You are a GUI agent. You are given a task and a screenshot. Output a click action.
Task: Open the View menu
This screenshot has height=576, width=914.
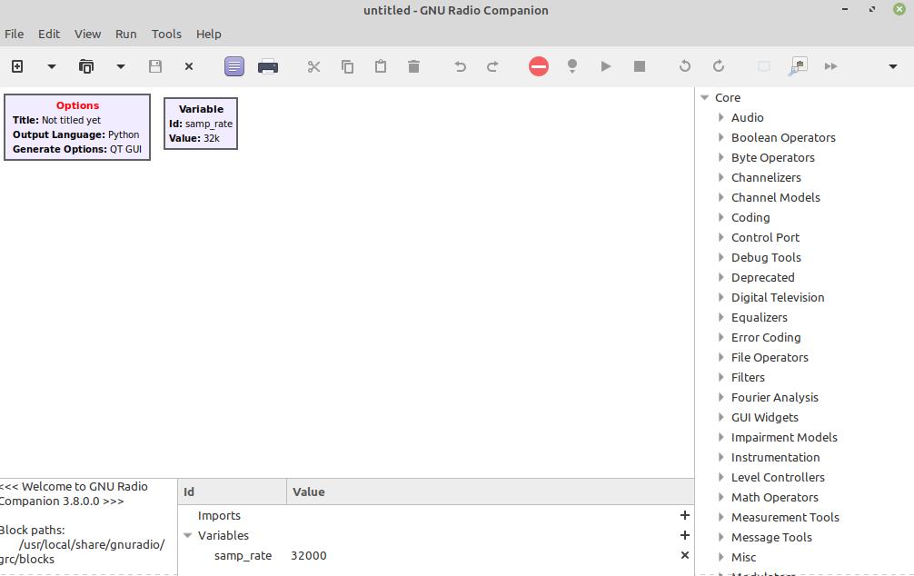87,34
